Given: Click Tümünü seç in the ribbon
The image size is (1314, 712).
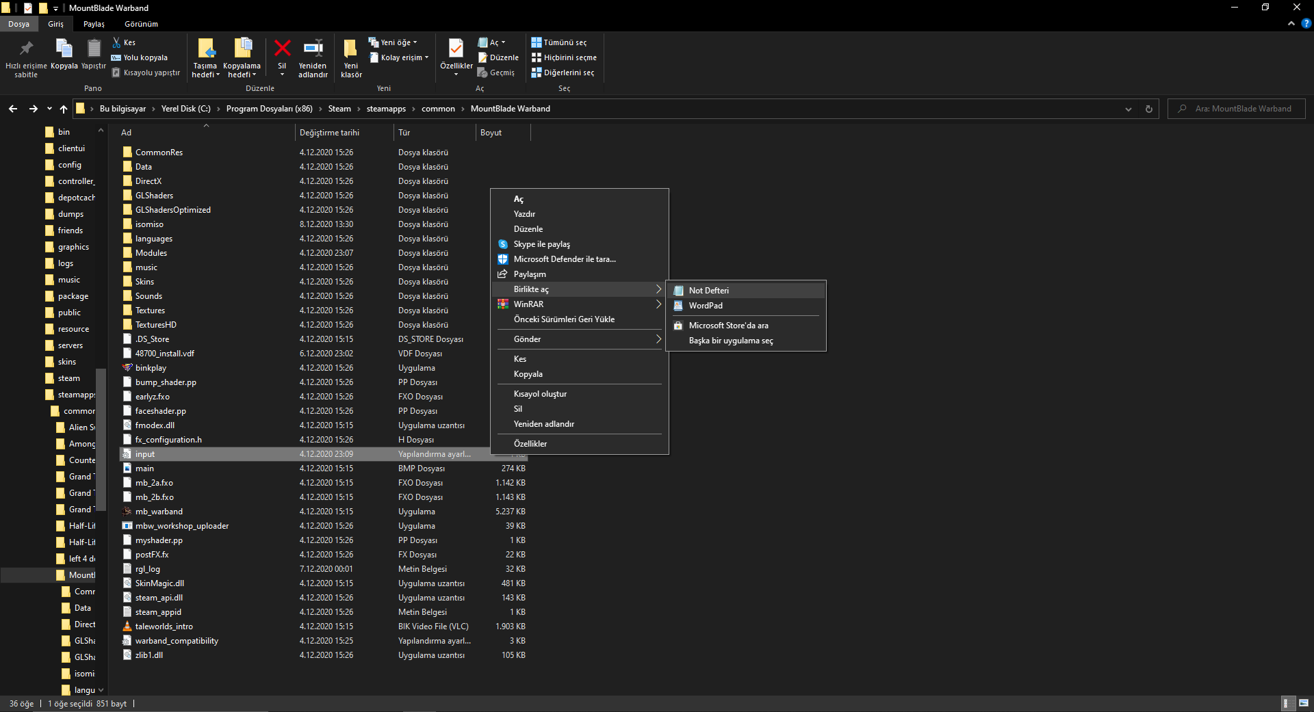Looking at the screenshot, I should (x=559, y=42).
